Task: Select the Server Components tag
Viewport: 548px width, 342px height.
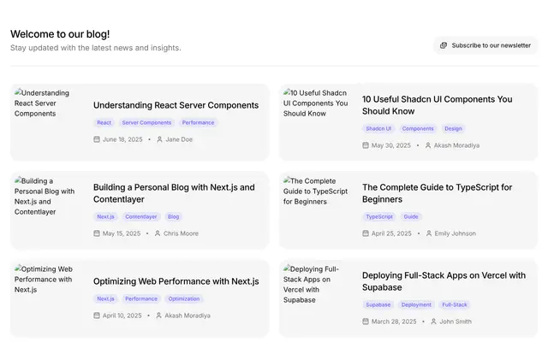Action: 146,122
